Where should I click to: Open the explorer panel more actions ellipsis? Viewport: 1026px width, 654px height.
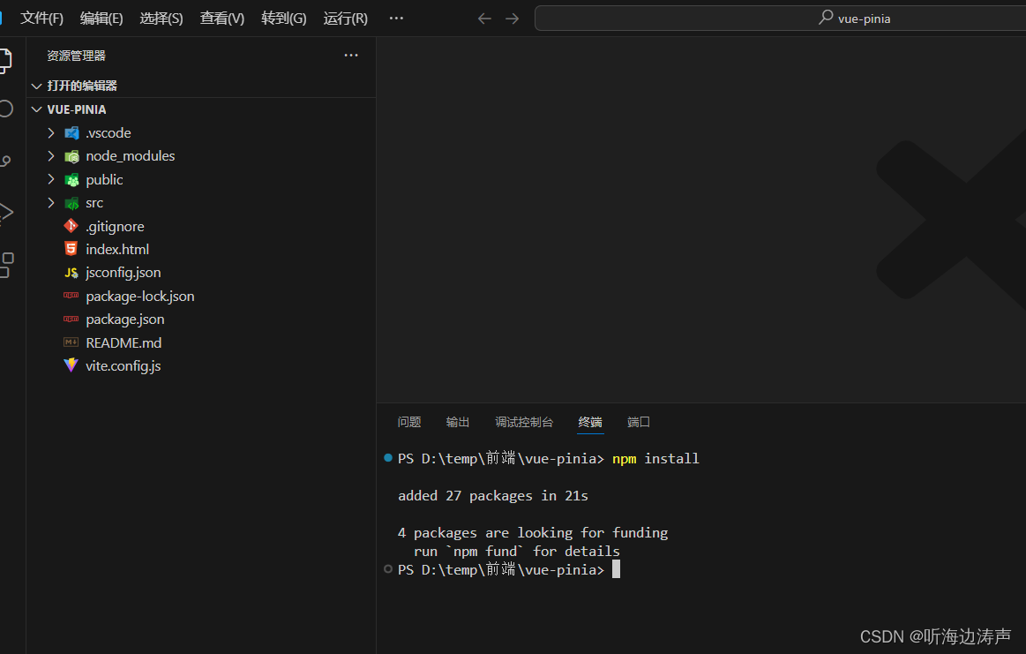tap(351, 56)
